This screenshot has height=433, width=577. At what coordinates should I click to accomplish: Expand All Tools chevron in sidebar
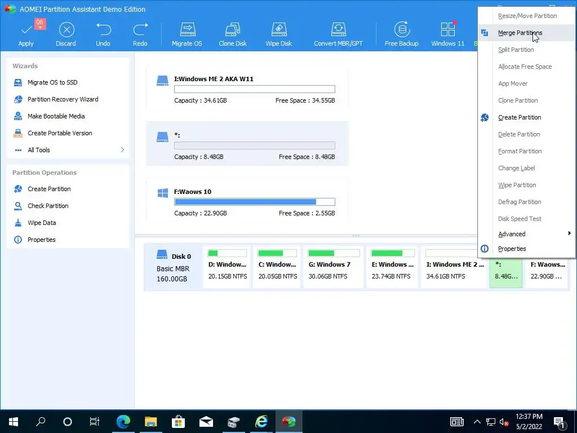[x=122, y=150]
